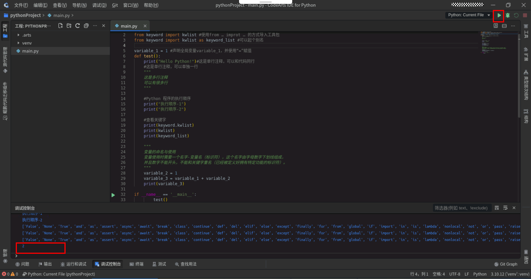This screenshot has height=279, width=531.
Task: Toggle word wrap in the debug console
Action: (505, 208)
